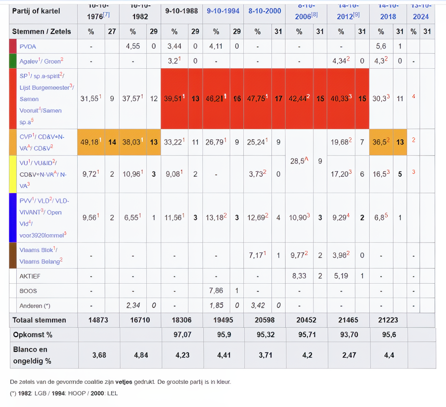Select the 28,5 merged cartel cell
Image resolution: width=446 pixels, height=407 pixels.
[x=299, y=161]
